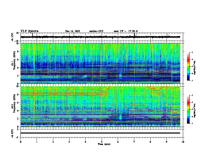
Task: Click time axis tick label "0"
Action: click(21, 142)
